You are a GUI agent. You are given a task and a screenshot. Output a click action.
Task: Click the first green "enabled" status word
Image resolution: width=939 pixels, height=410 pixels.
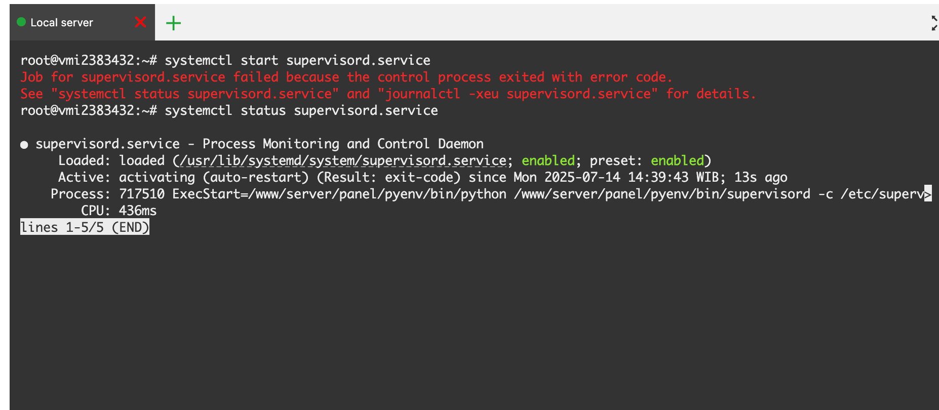[x=548, y=160]
